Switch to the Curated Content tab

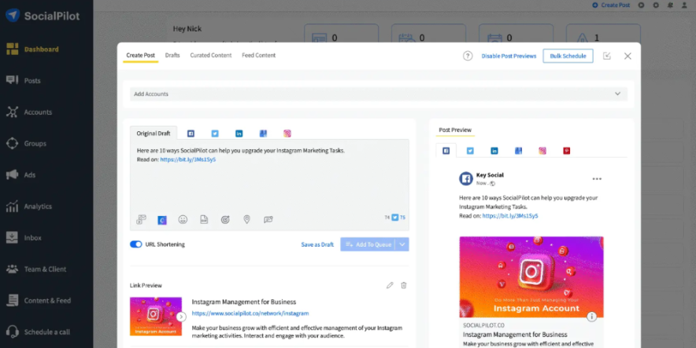point(211,55)
